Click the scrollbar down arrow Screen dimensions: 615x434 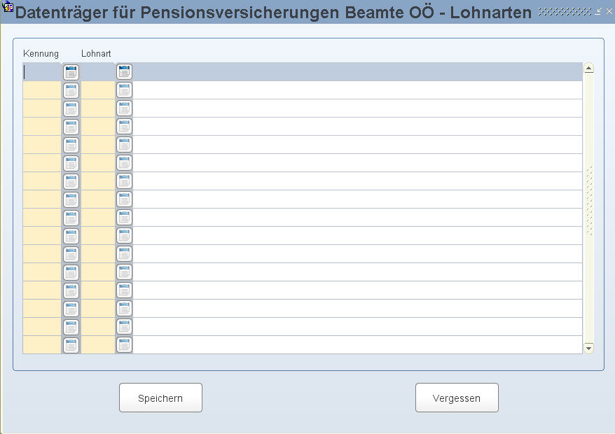(588, 347)
